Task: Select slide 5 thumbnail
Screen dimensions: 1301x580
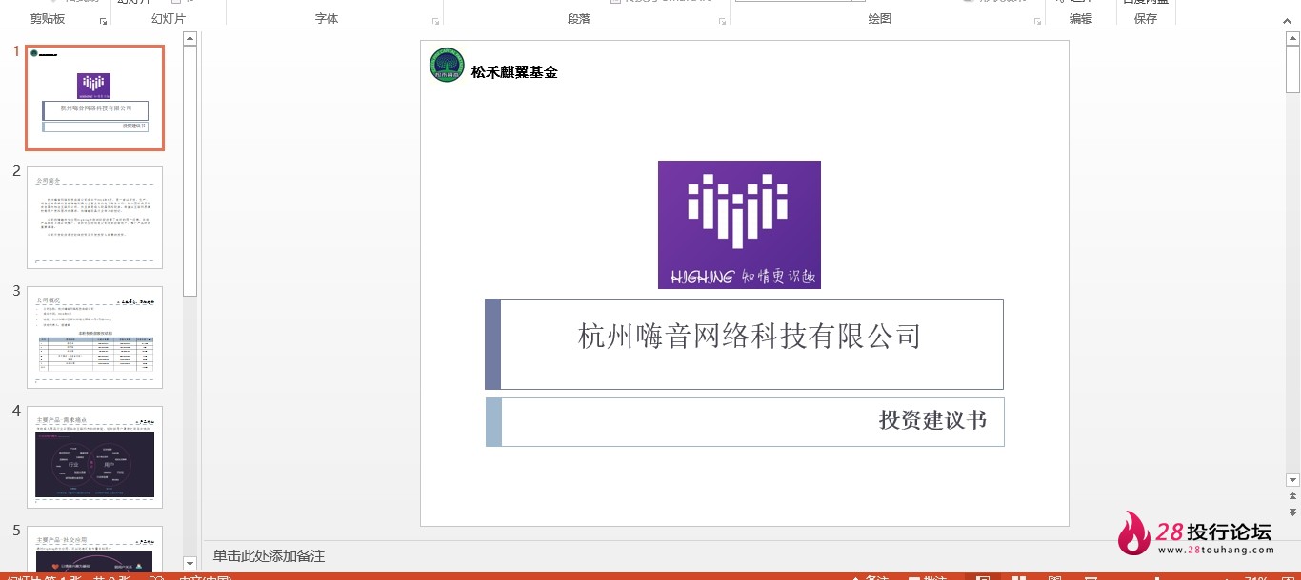Action: pos(95,549)
